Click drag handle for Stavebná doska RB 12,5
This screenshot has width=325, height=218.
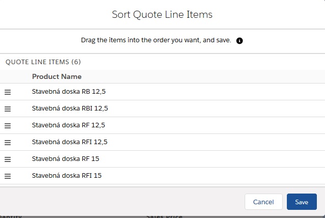pos(8,92)
